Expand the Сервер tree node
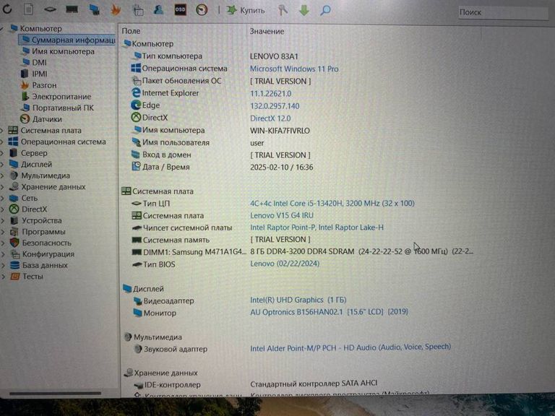555x416 pixels. click(x=2, y=153)
